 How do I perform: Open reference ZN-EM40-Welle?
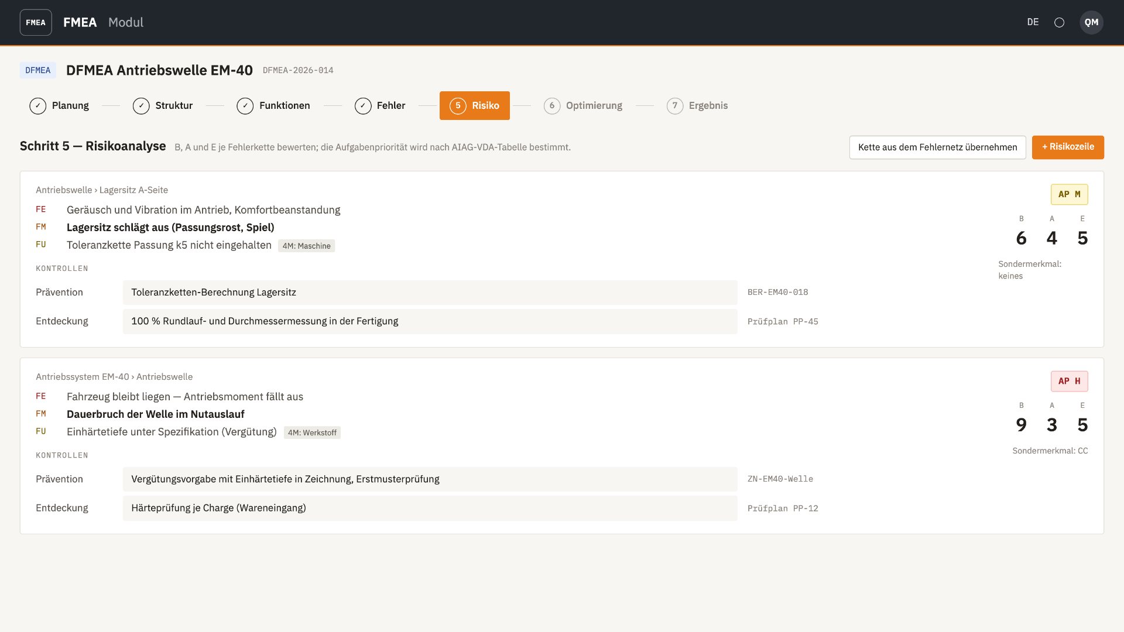(x=780, y=479)
